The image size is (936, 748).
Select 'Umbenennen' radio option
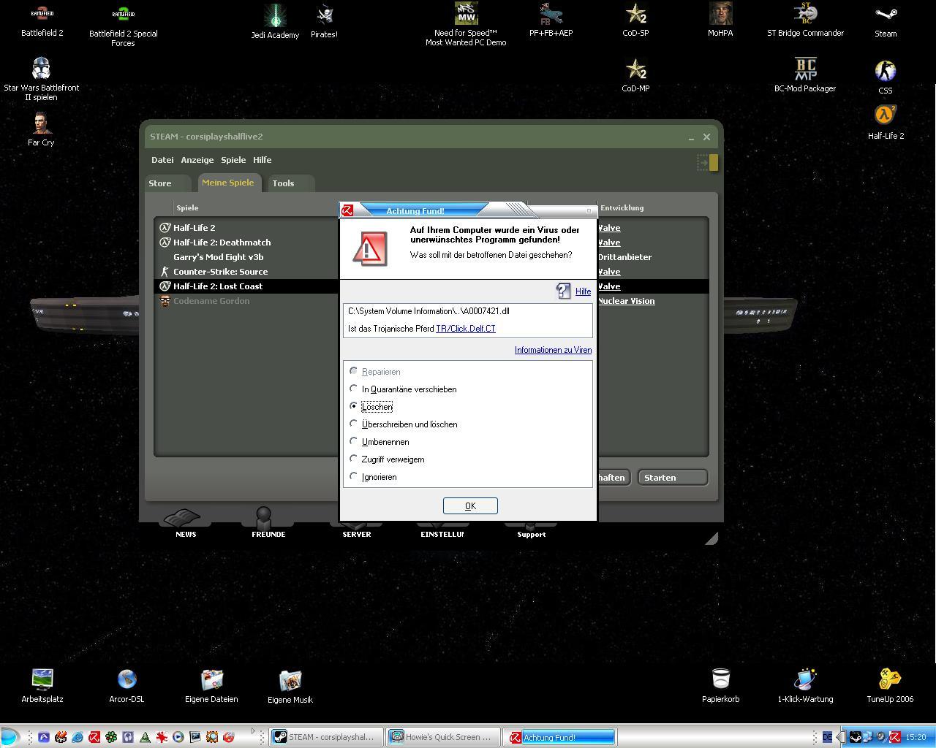pyautogui.click(x=354, y=441)
